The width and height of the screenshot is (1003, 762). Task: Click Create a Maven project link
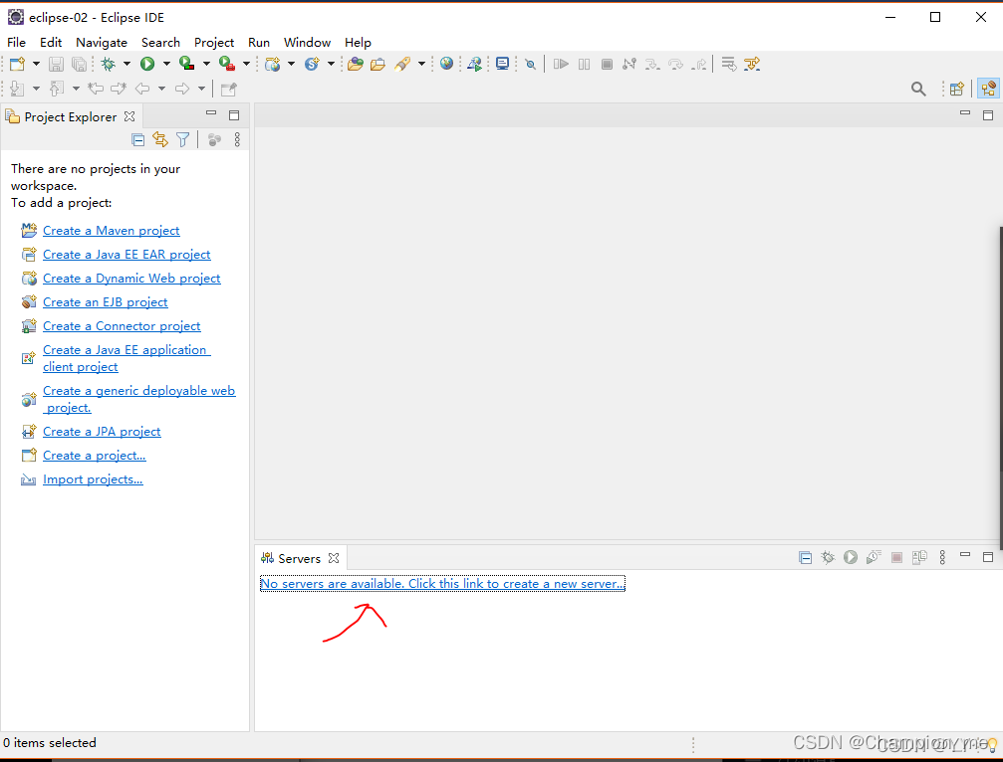click(x=112, y=231)
